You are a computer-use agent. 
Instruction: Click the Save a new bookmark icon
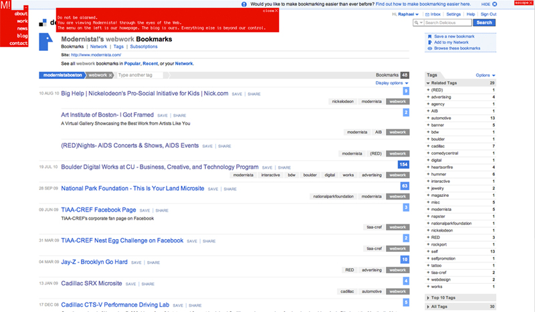[x=429, y=36]
